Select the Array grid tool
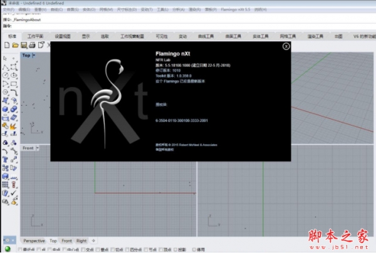Image resolution: width=376 pixels, height=253 pixels. (5, 185)
